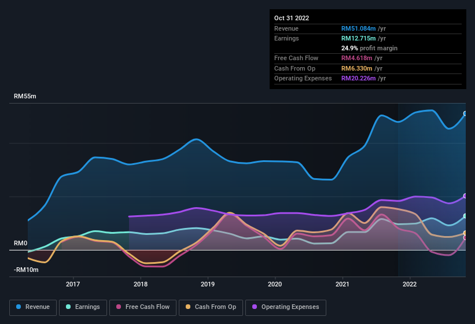Click the RM4.618m free cash flow value
Screen dimensions: 475x324
click(356, 58)
